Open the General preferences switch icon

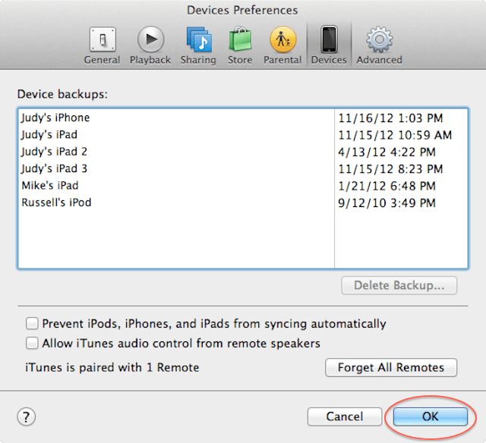pos(103,39)
